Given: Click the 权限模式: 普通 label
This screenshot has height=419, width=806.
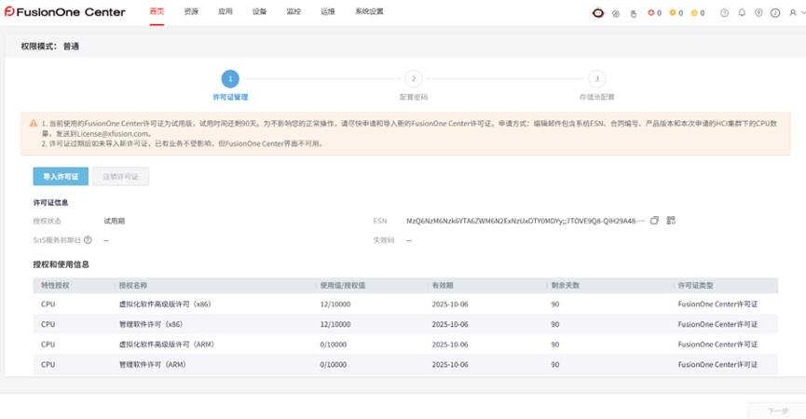Looking at the screenshot, I should 50,47.
